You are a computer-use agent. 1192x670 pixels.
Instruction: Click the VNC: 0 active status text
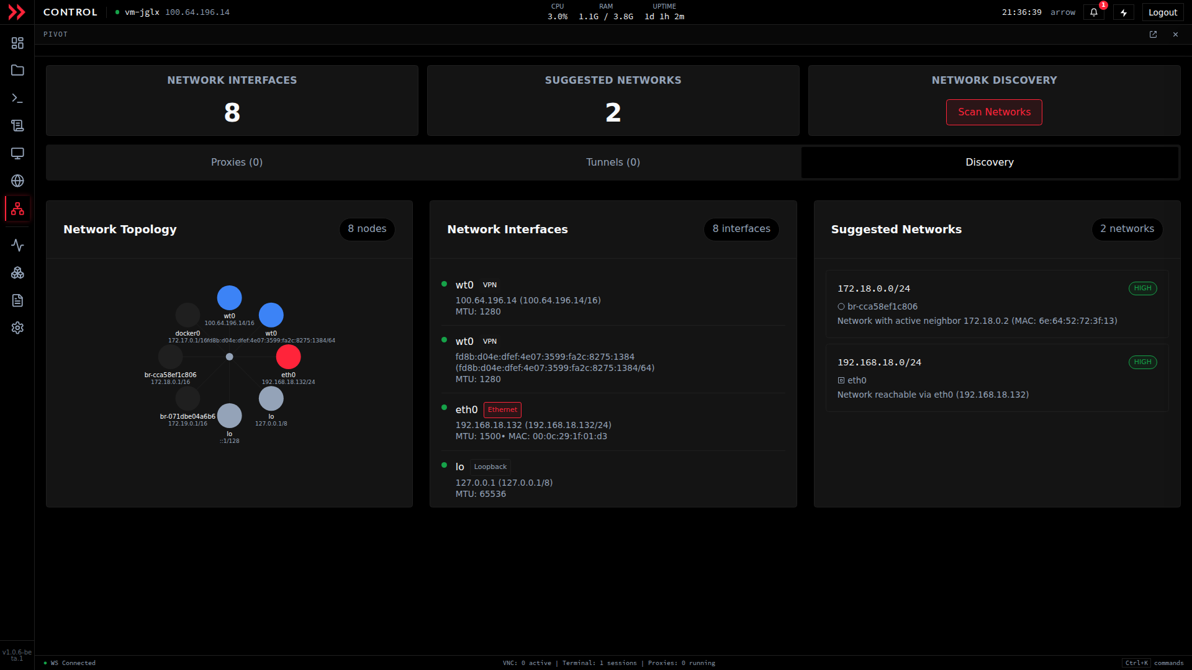527,663
